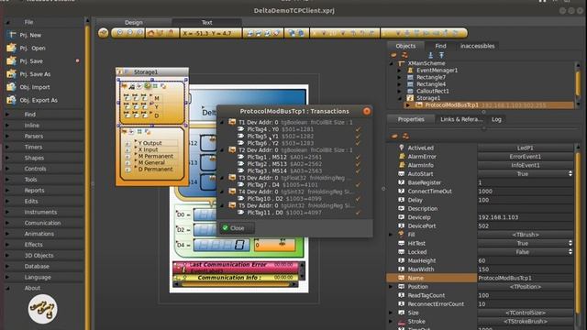Close Transactions dialog with orange X
The height and width of the screenshot is (330, 587).
367,111
